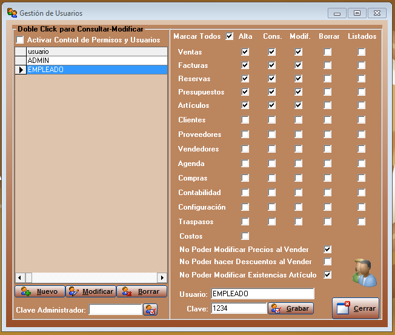
Task: Toggle No Poder hacer Descuentos al Vender
Action: [328, 262]
